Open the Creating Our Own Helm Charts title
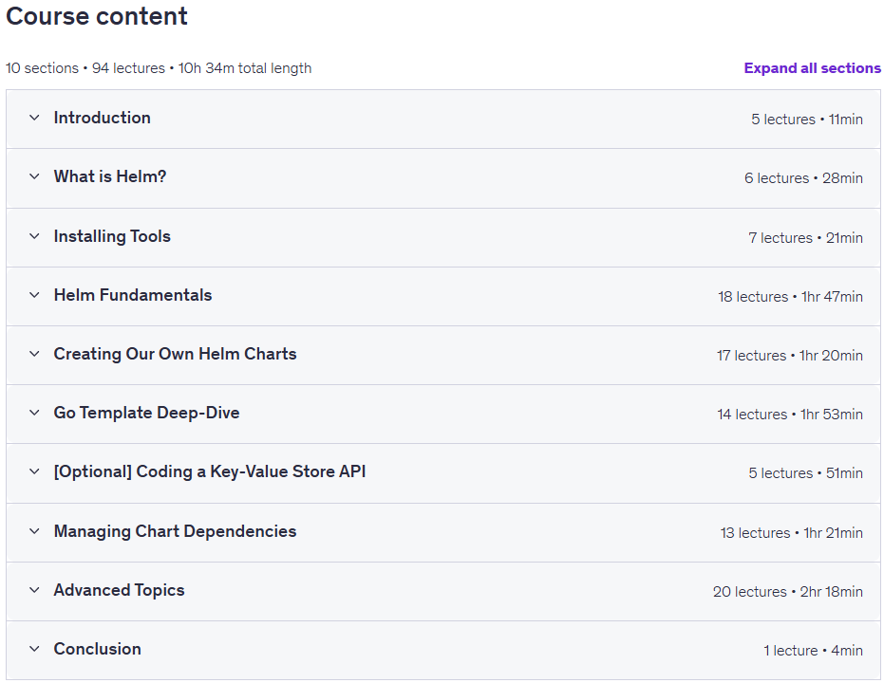884x683 pixels. point(175,354)
